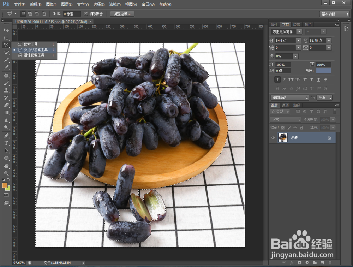Viewport: 353px width, 267px height.
Task: Open the 滤镜 menu
Action: pyautogui.click(x=115, y=4)
